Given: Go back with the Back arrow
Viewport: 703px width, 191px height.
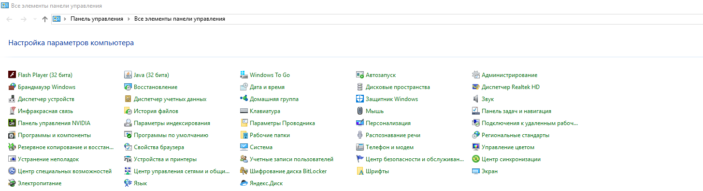Looking at the screenshot, I should pos(10,19).
